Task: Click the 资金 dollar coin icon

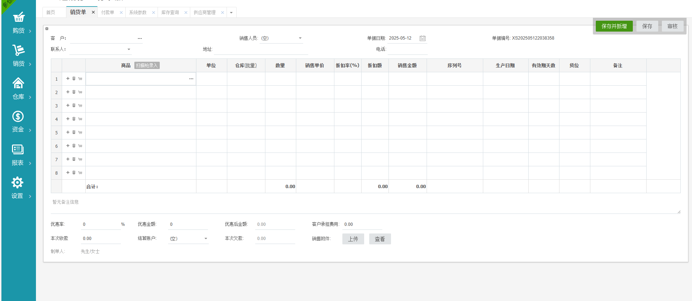Action: tap(18, 116)
